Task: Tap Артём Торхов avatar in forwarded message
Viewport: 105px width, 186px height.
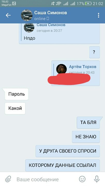Action: click(x=61, y=69)
